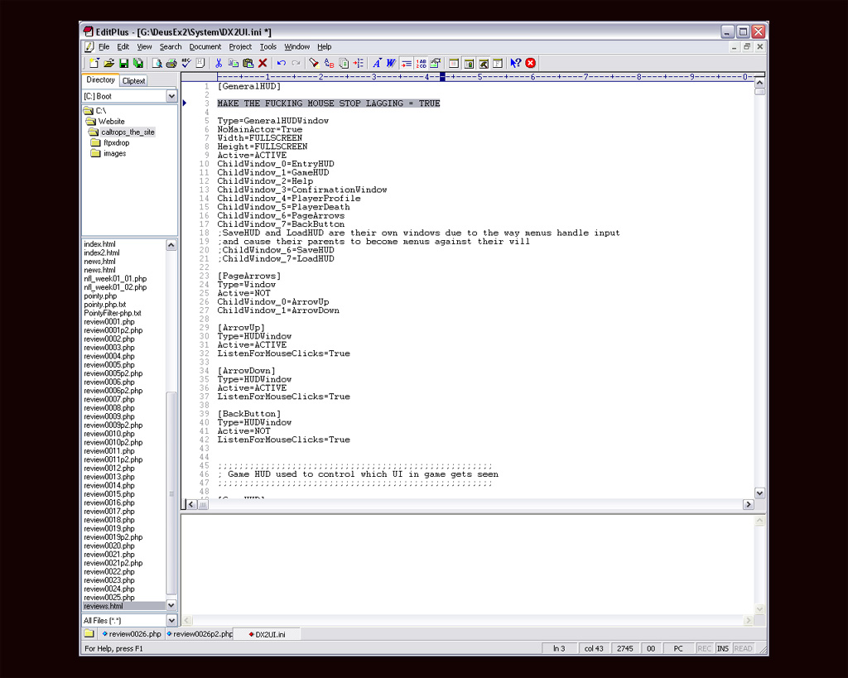848x678 pixels.
Task: Toggle Word Wrap with the W icon
Action: pyautogui.click(x=391, y=63)
